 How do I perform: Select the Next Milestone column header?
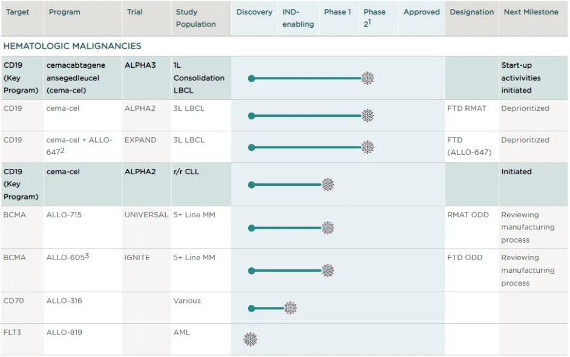click(x=529, y=12)
